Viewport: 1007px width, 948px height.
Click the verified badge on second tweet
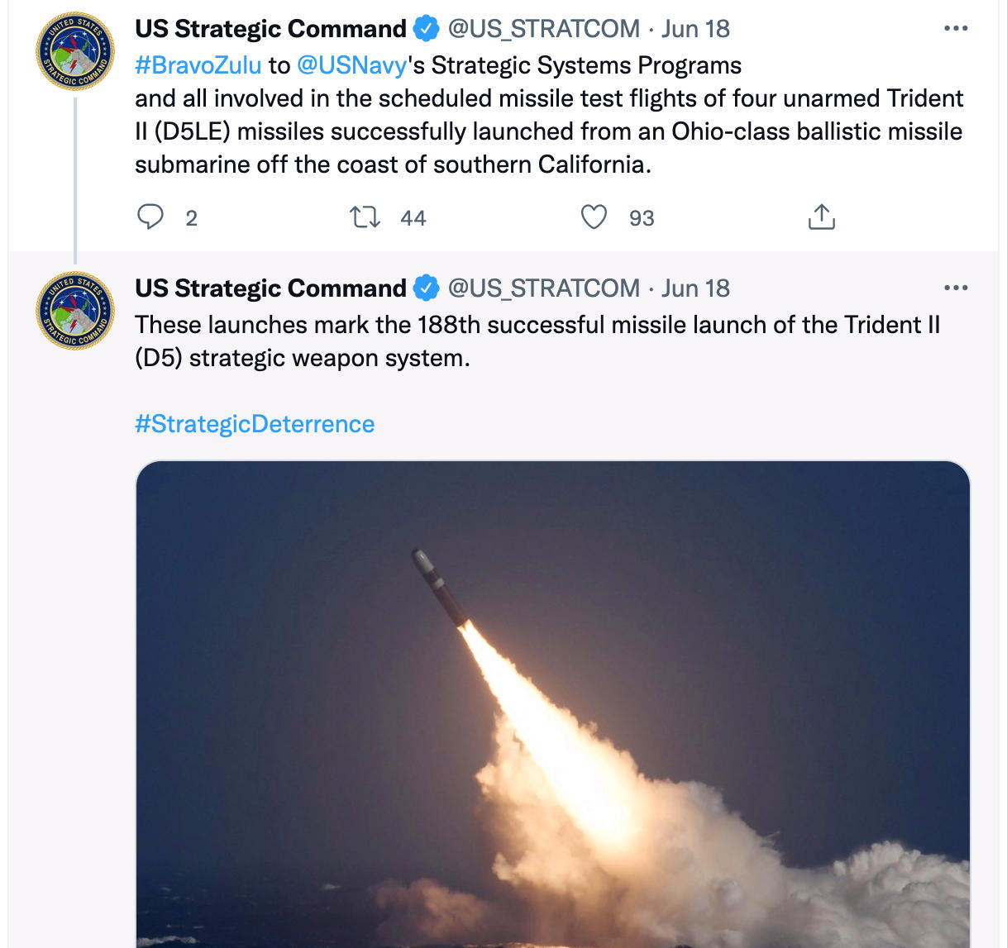point(426,288)
